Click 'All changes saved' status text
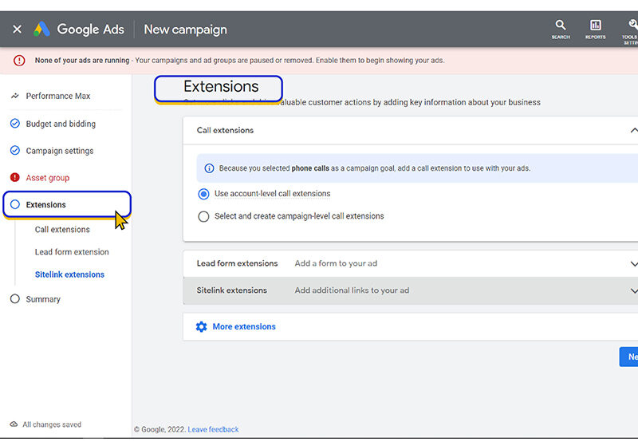The height and width of the screenshot is (442, 638). (x=52, y=424)
